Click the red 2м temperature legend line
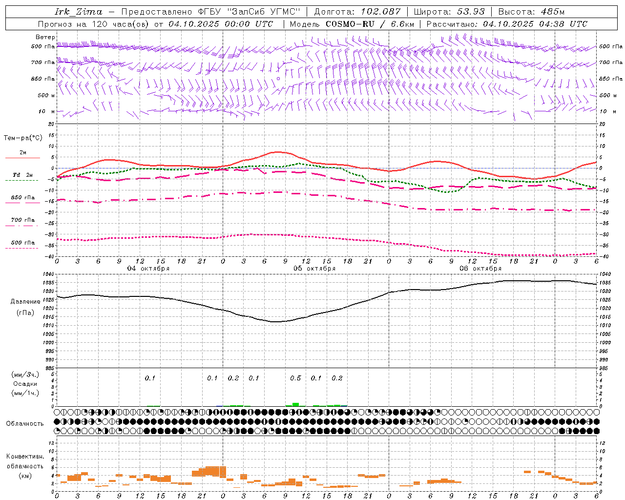The height and width of the screenshot is (500, 625). [22, 158]
